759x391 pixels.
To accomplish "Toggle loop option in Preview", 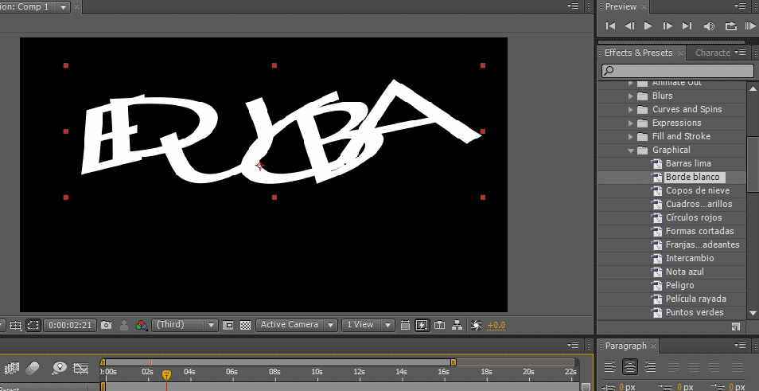I will pos(731,26).
